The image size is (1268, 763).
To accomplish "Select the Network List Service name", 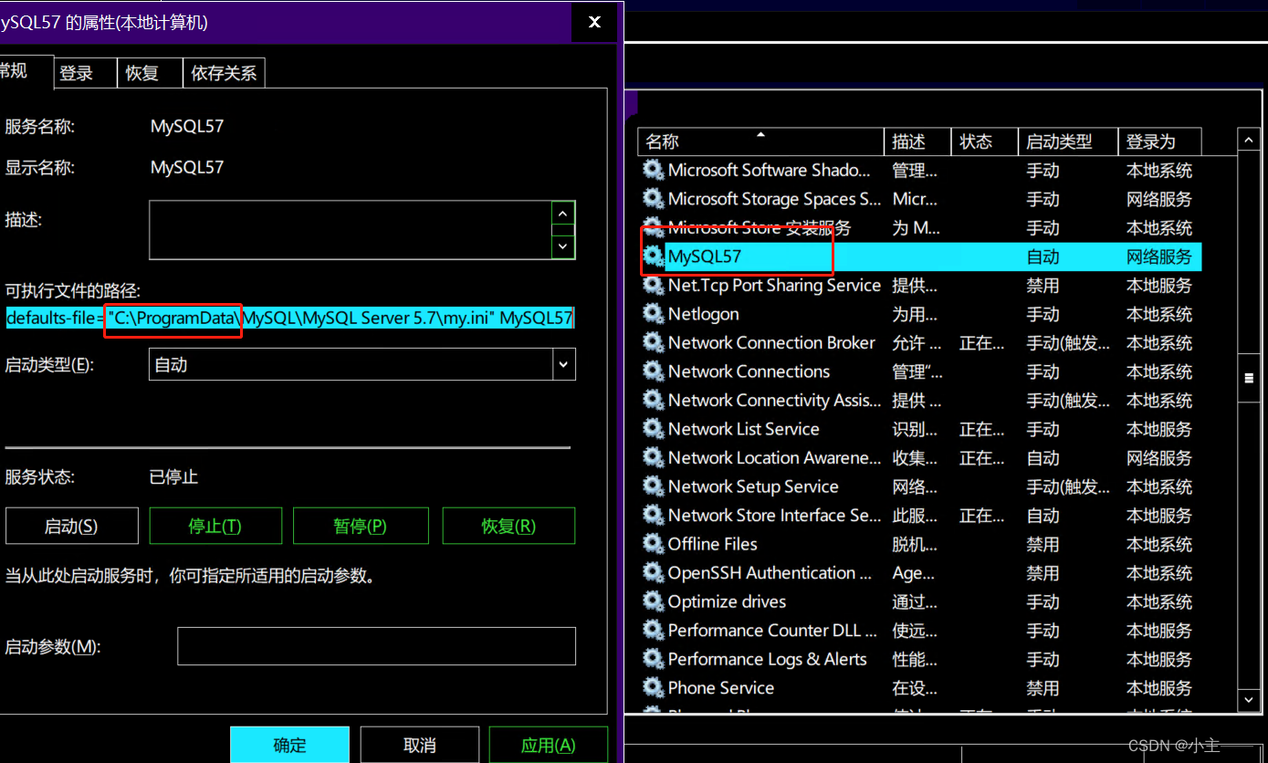I will tap(743, 429).
